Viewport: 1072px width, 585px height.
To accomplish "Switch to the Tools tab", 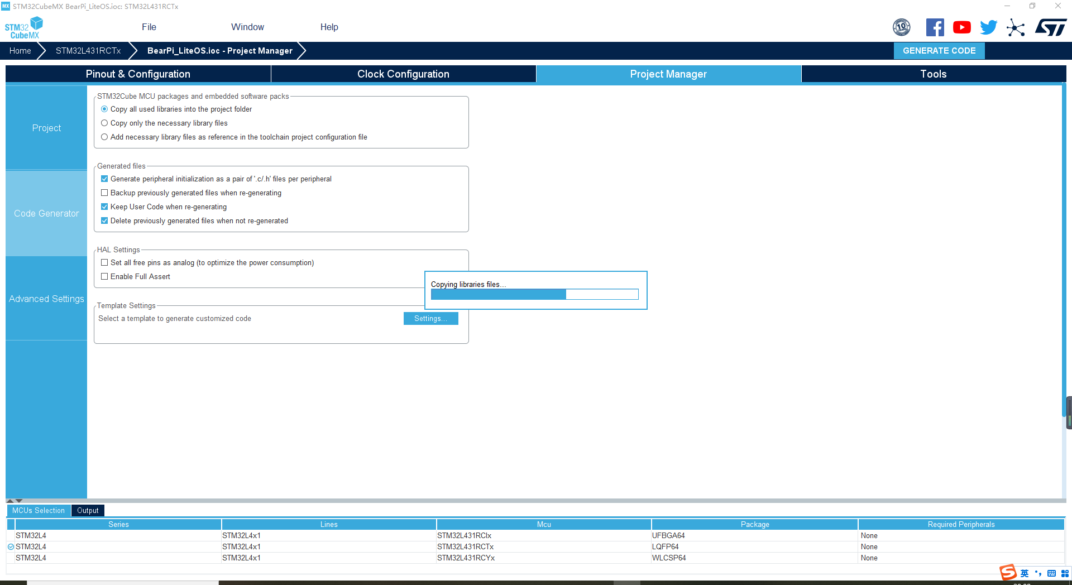I will pyautogui.click(x=934, y=74).
